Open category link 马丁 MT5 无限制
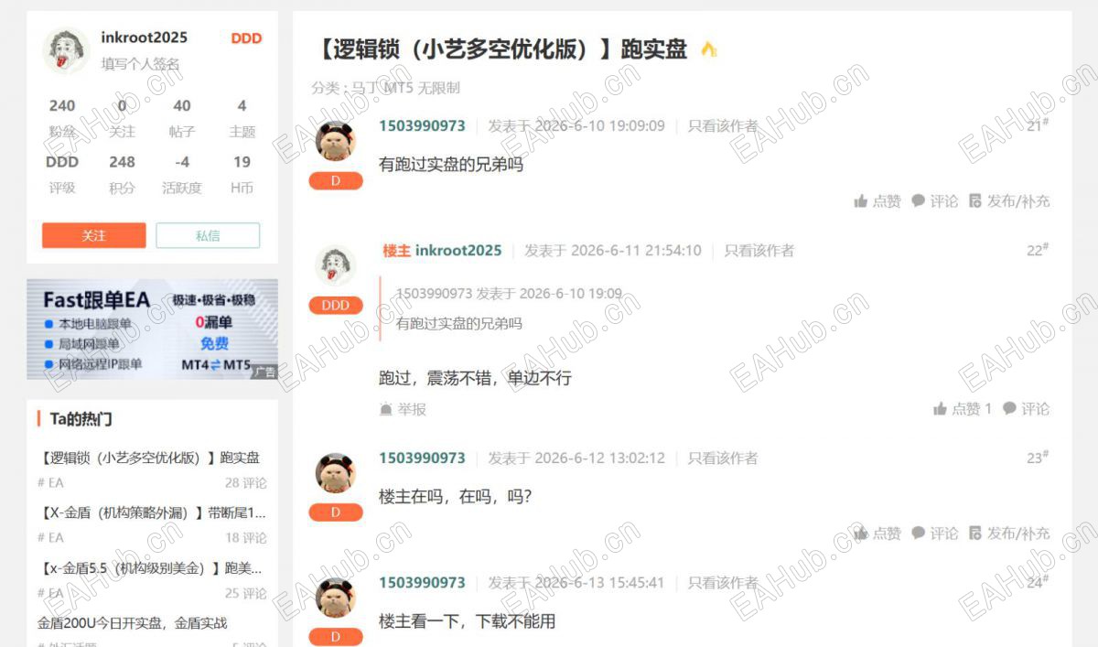 point(405,88)
